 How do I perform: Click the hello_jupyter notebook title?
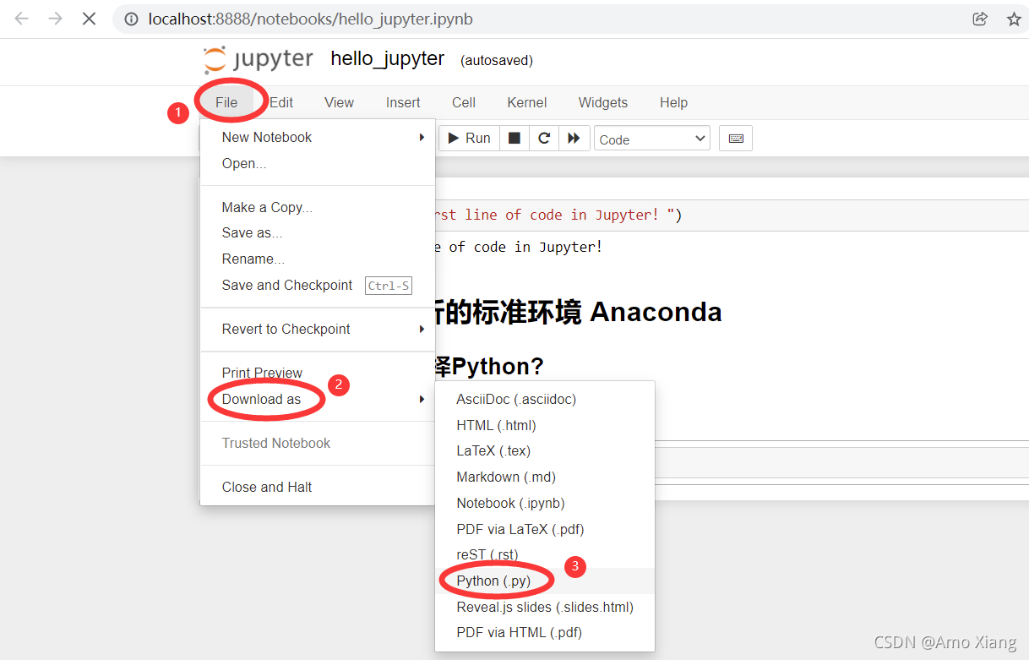(x=387, y=59)
